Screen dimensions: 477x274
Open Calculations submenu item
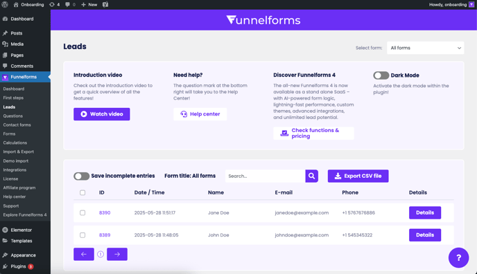click(15, 143)
